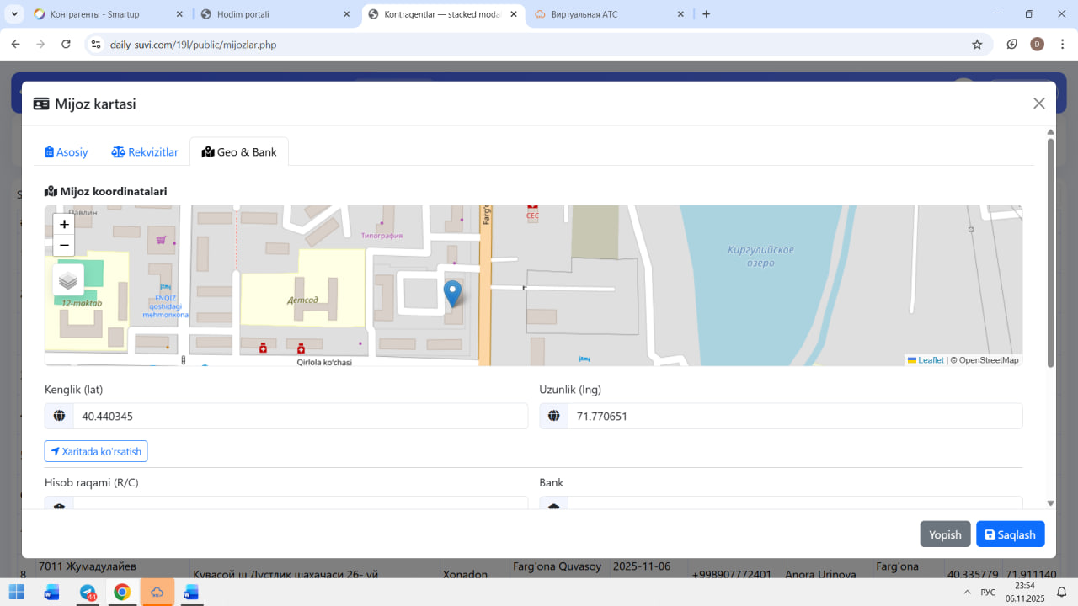Zoom in on the map

tap(64, 225)
